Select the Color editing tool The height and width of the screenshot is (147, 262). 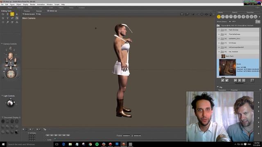[17, 18]
